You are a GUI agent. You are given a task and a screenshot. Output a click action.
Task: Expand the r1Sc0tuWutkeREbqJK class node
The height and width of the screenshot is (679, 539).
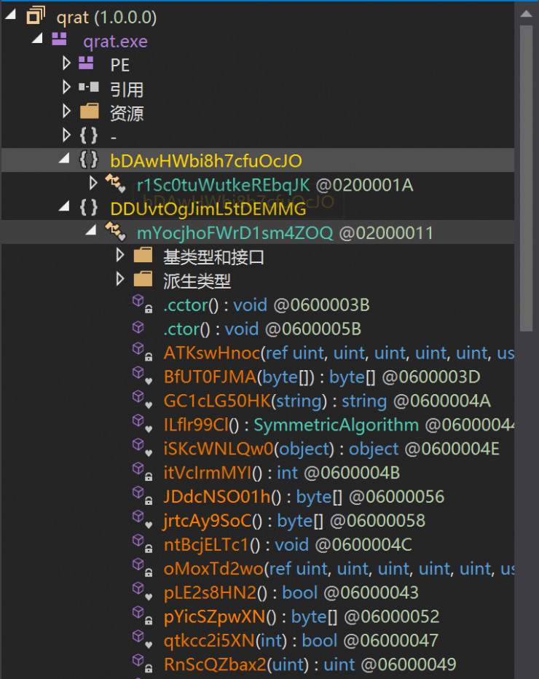tap(93, 184)
